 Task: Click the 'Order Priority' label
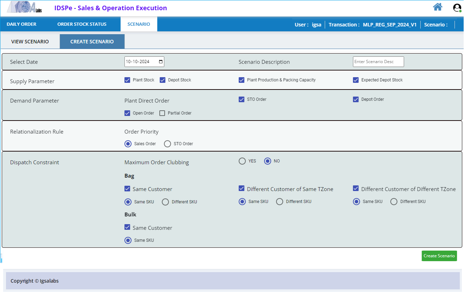tap(141, 132)
